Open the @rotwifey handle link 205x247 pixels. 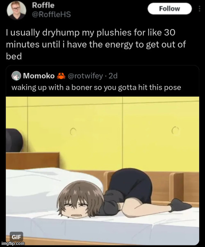point(85,76)
